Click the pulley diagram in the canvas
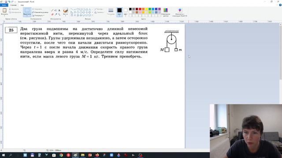Screen dimensions: 282x158 pos(171,41)
